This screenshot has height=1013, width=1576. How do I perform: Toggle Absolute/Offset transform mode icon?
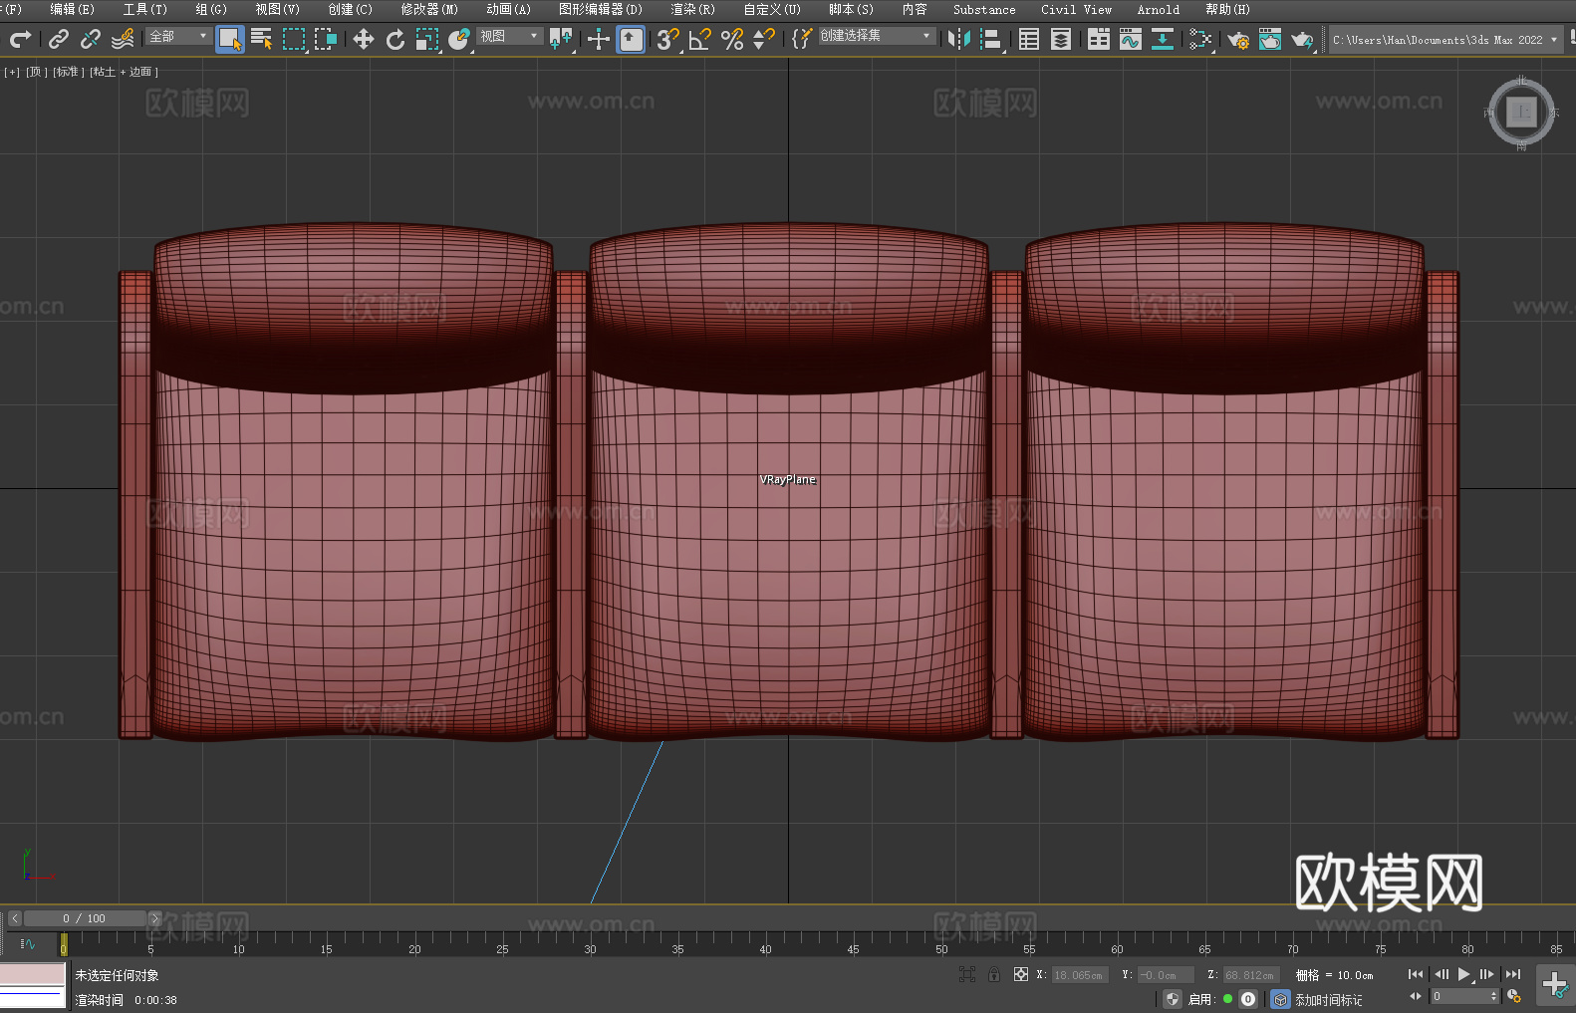click(1021, 975)
